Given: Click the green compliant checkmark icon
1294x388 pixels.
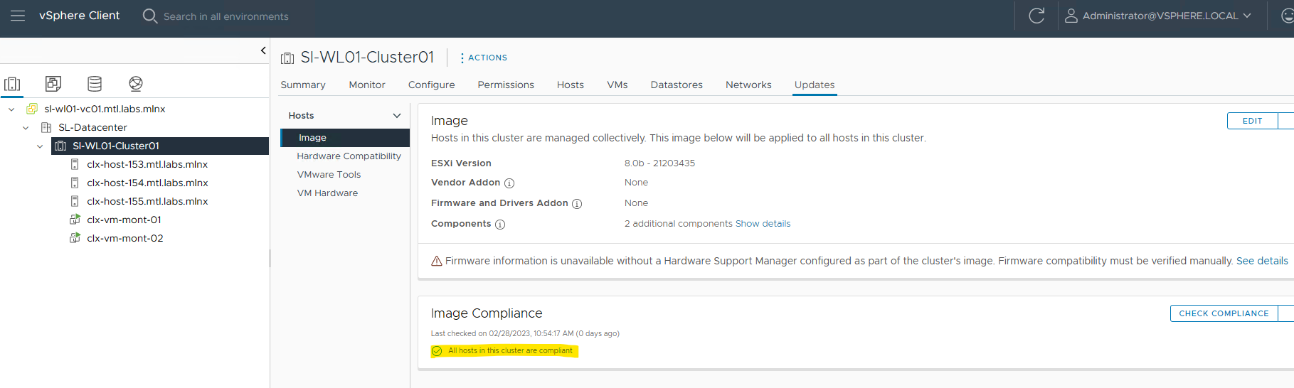Looking at the screenshot, I should [437, 351].
